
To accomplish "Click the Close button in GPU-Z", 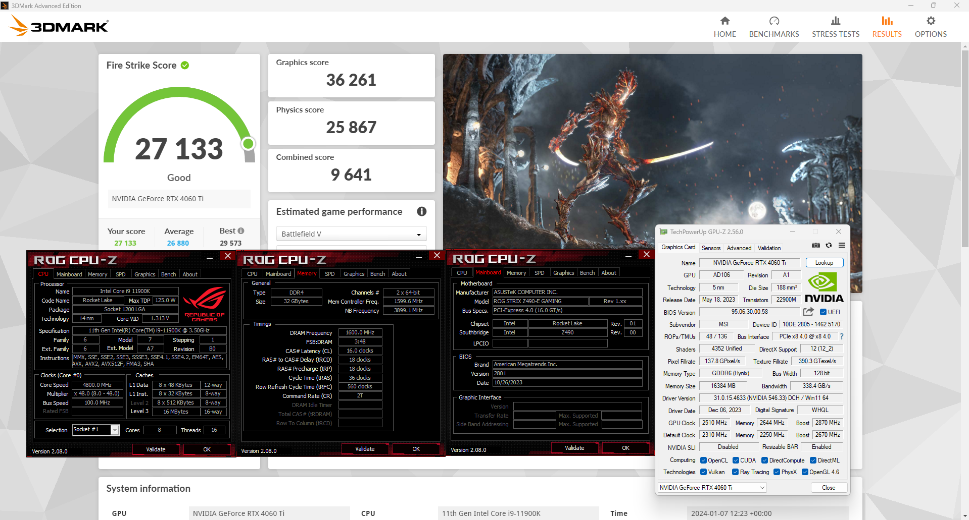I will coord(829,488).
